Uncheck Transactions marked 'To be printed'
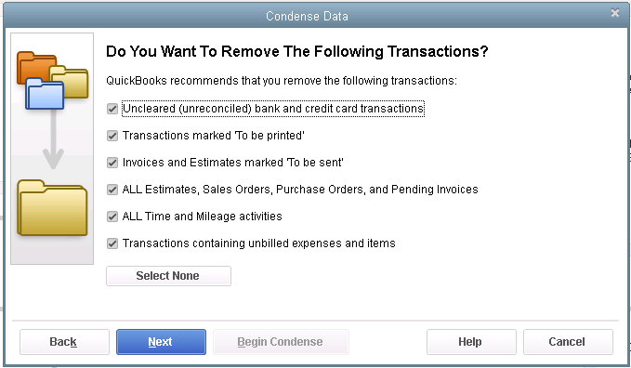The width and height of the screenshot is (631, 368). tap(112, 136)
